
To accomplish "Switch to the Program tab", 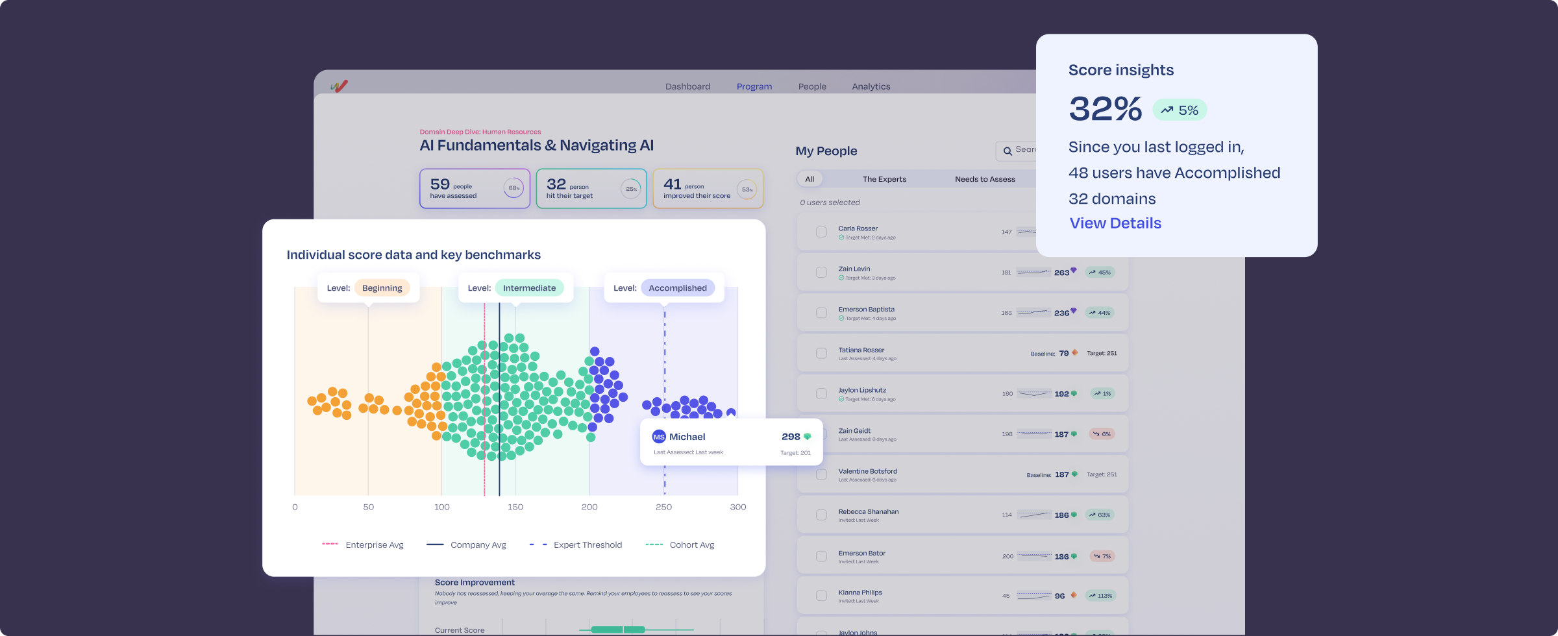I will (754, 86).
